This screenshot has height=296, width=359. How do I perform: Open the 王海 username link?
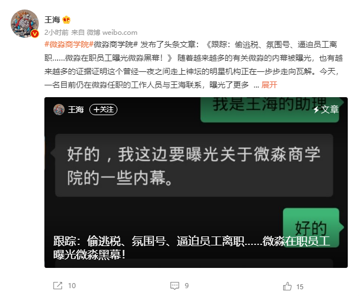tap(52, 20)
